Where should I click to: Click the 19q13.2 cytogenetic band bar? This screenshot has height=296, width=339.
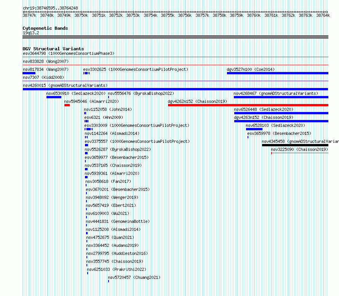pos(175,37)
